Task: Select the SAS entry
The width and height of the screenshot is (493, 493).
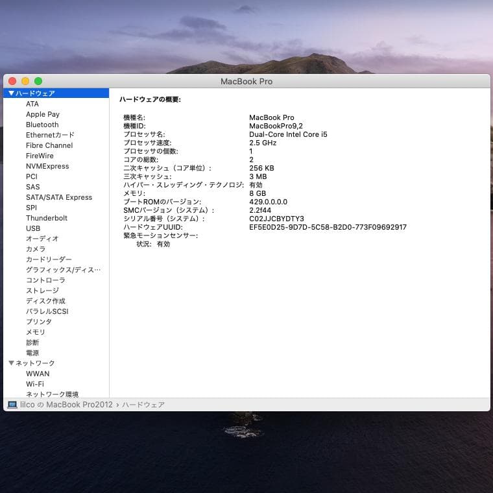Action: (32, 187)
